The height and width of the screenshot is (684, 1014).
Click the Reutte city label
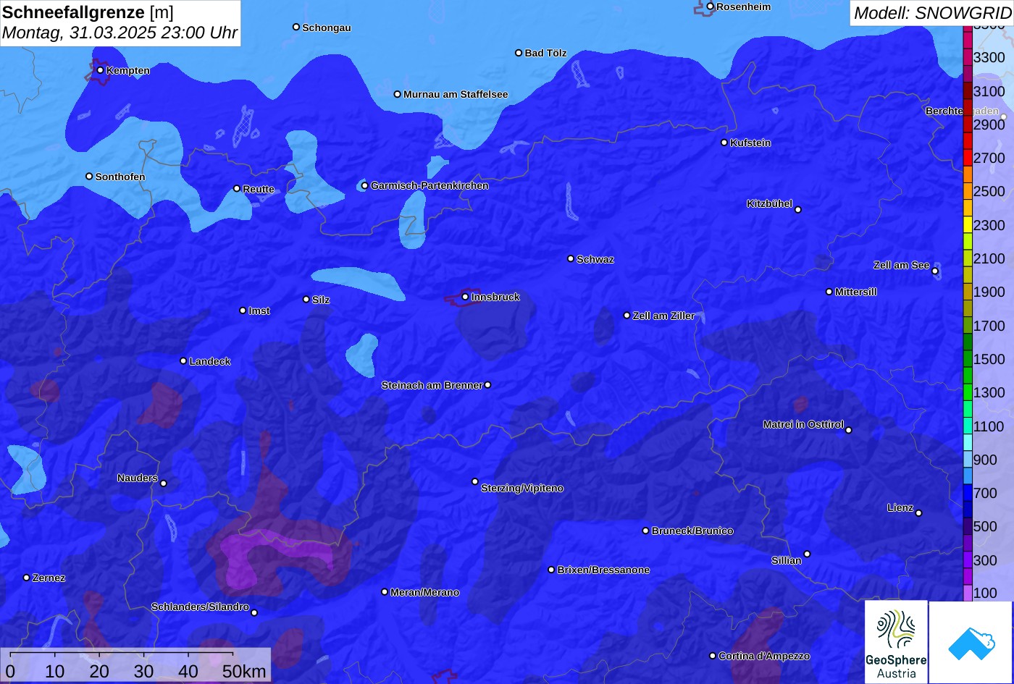pyautogui.click(x=259, y=189)
